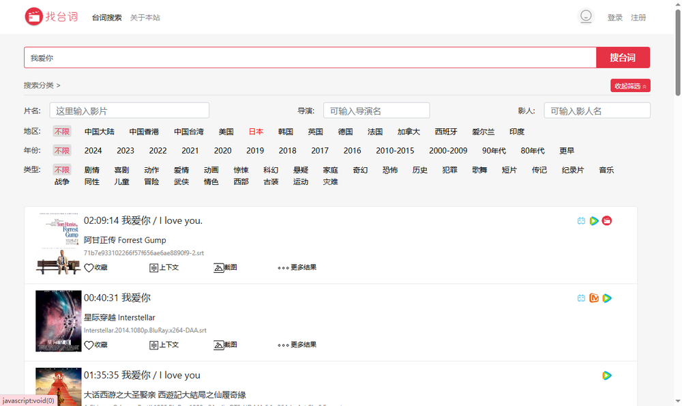The height and width of the screenshot is (406, 682).
Task: Click red movie site icon on Forrest Gump row
Action: 607,220
